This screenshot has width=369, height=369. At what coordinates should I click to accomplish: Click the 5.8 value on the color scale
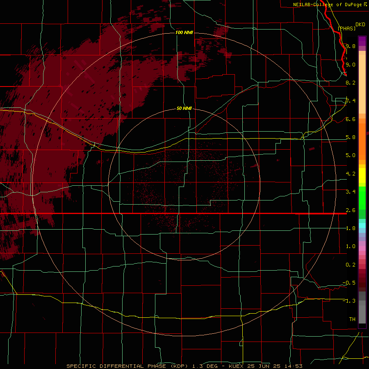351,137
